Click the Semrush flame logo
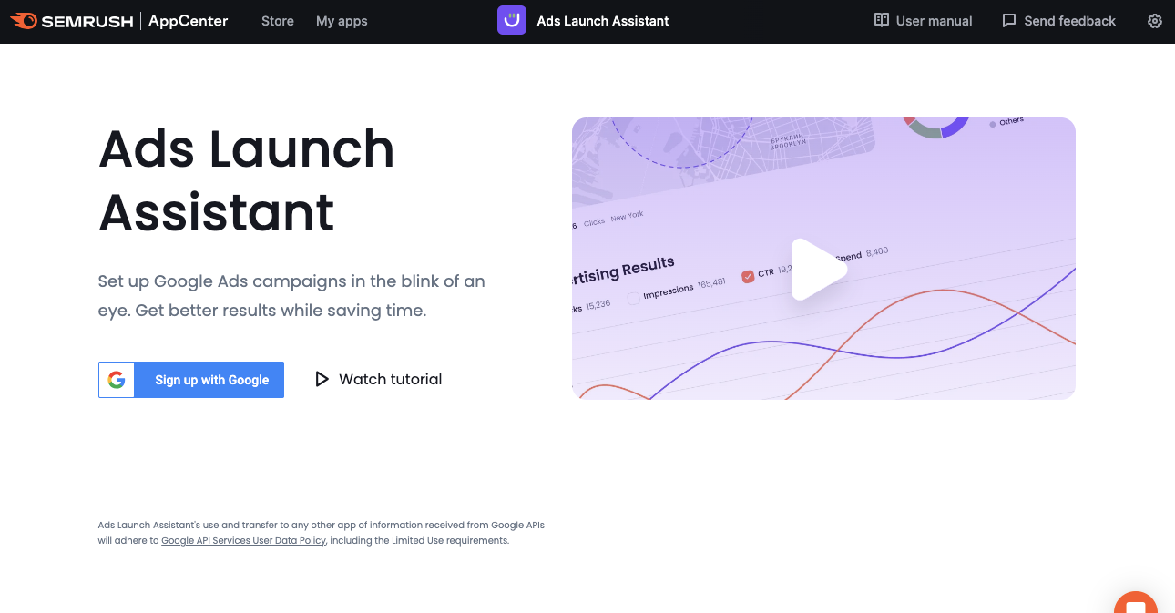The image size is (1175, 613). click(24, 21)
